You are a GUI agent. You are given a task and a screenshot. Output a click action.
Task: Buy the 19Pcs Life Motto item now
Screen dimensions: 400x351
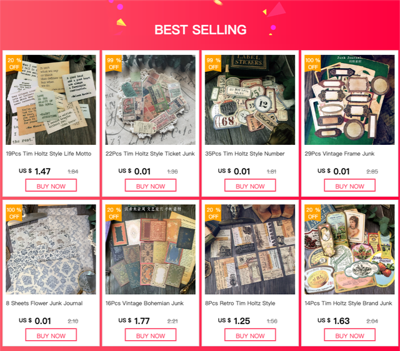click(51, 185)
